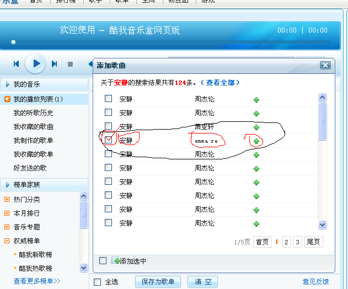Expand the 本月排行 tree node
348x289 pixels.
pyautogui.click(x=7, y=213)
